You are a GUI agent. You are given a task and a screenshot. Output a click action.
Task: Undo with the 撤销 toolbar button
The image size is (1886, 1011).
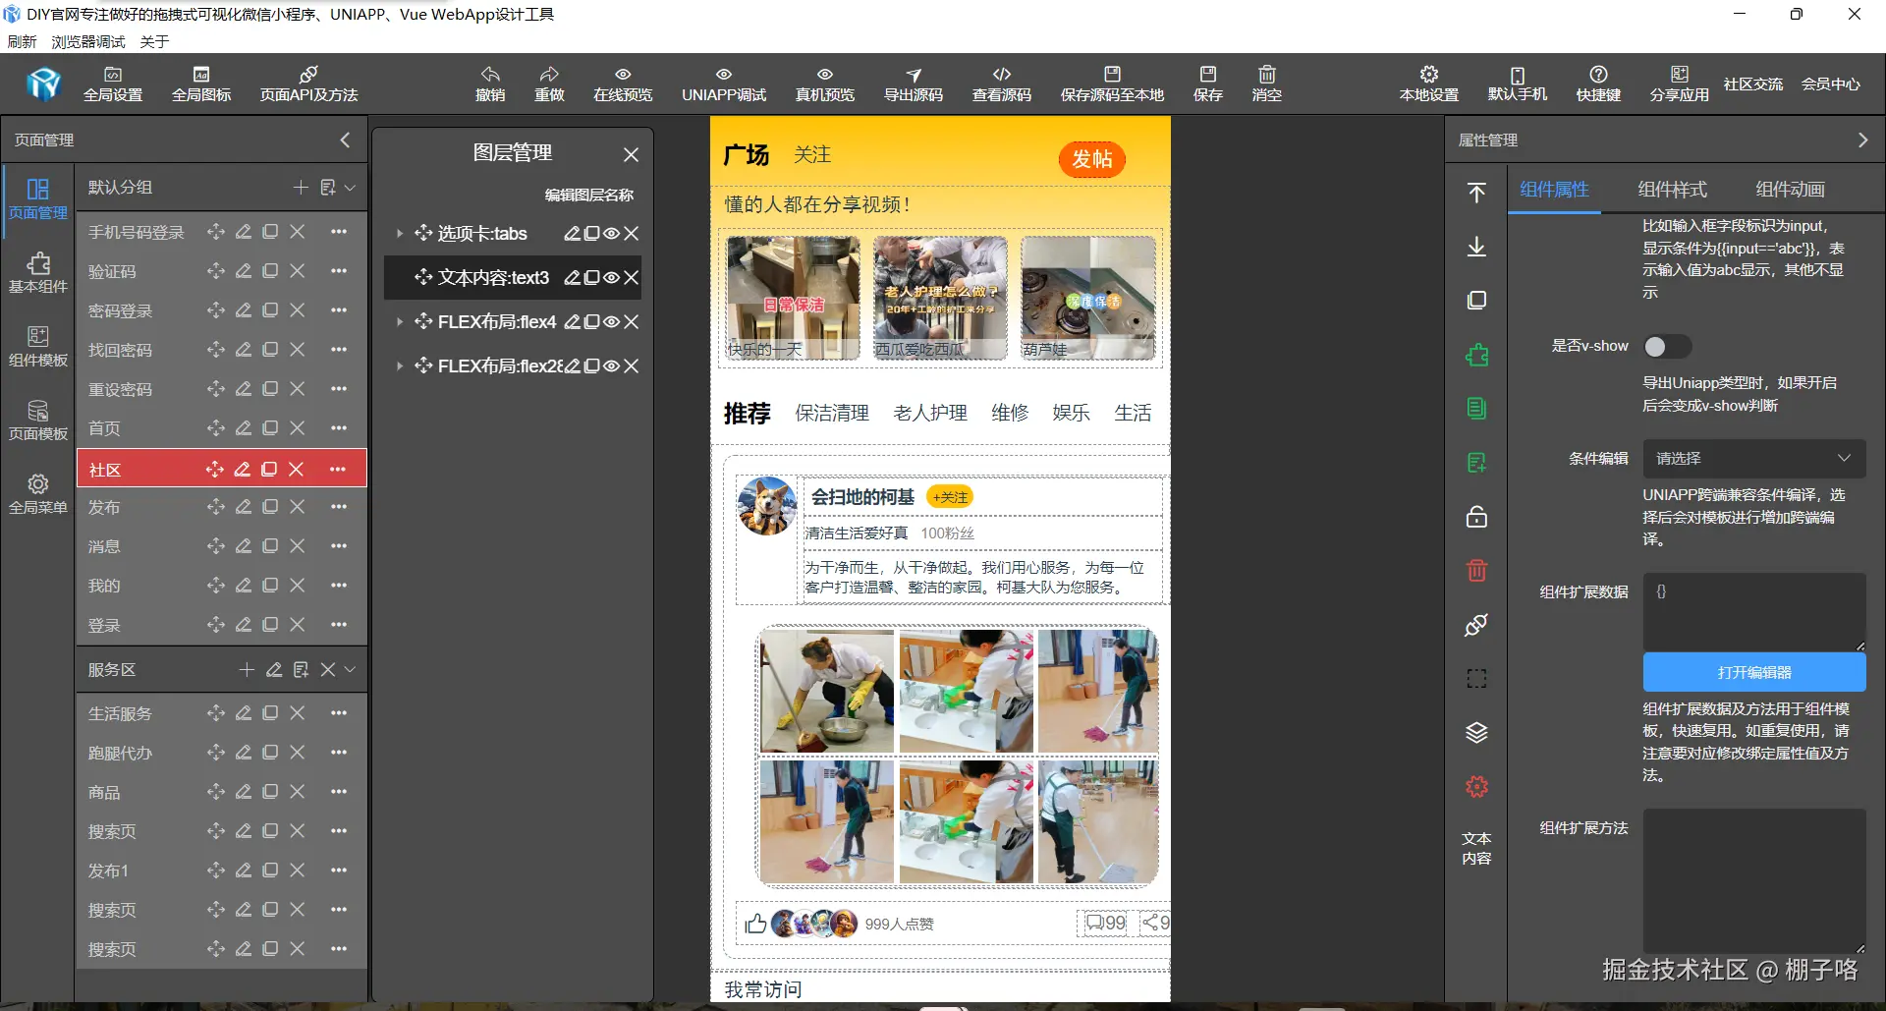[x=490, y=84]
